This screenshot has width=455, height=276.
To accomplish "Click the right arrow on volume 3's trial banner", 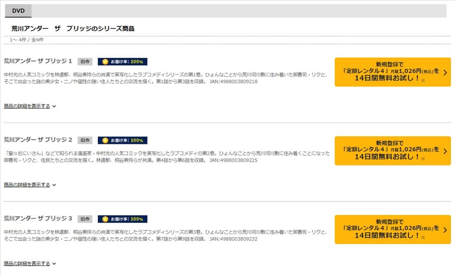I will click(x=445, y=230).
